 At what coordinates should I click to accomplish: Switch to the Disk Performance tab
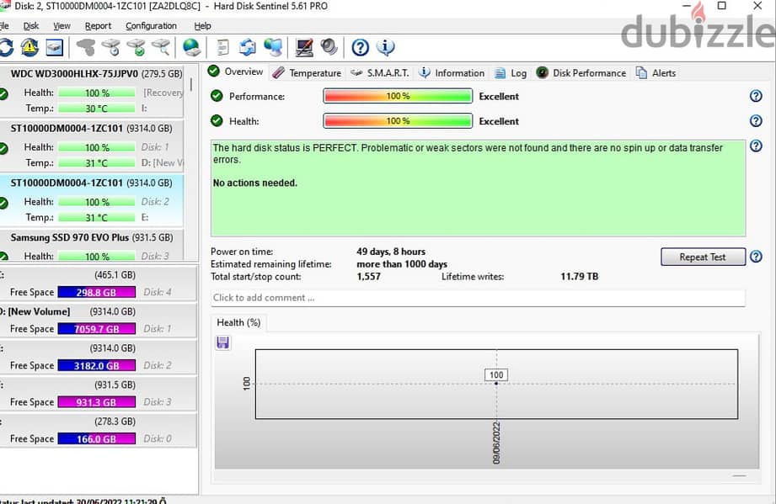click(x=581, y=73)
